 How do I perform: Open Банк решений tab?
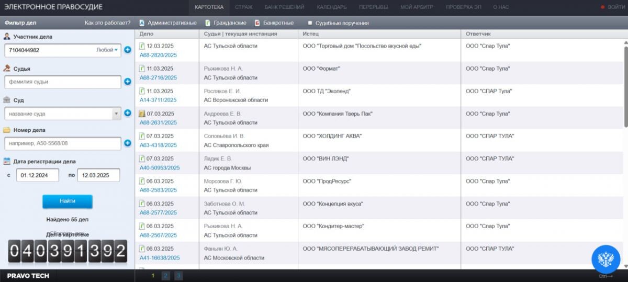coord(284,7)
